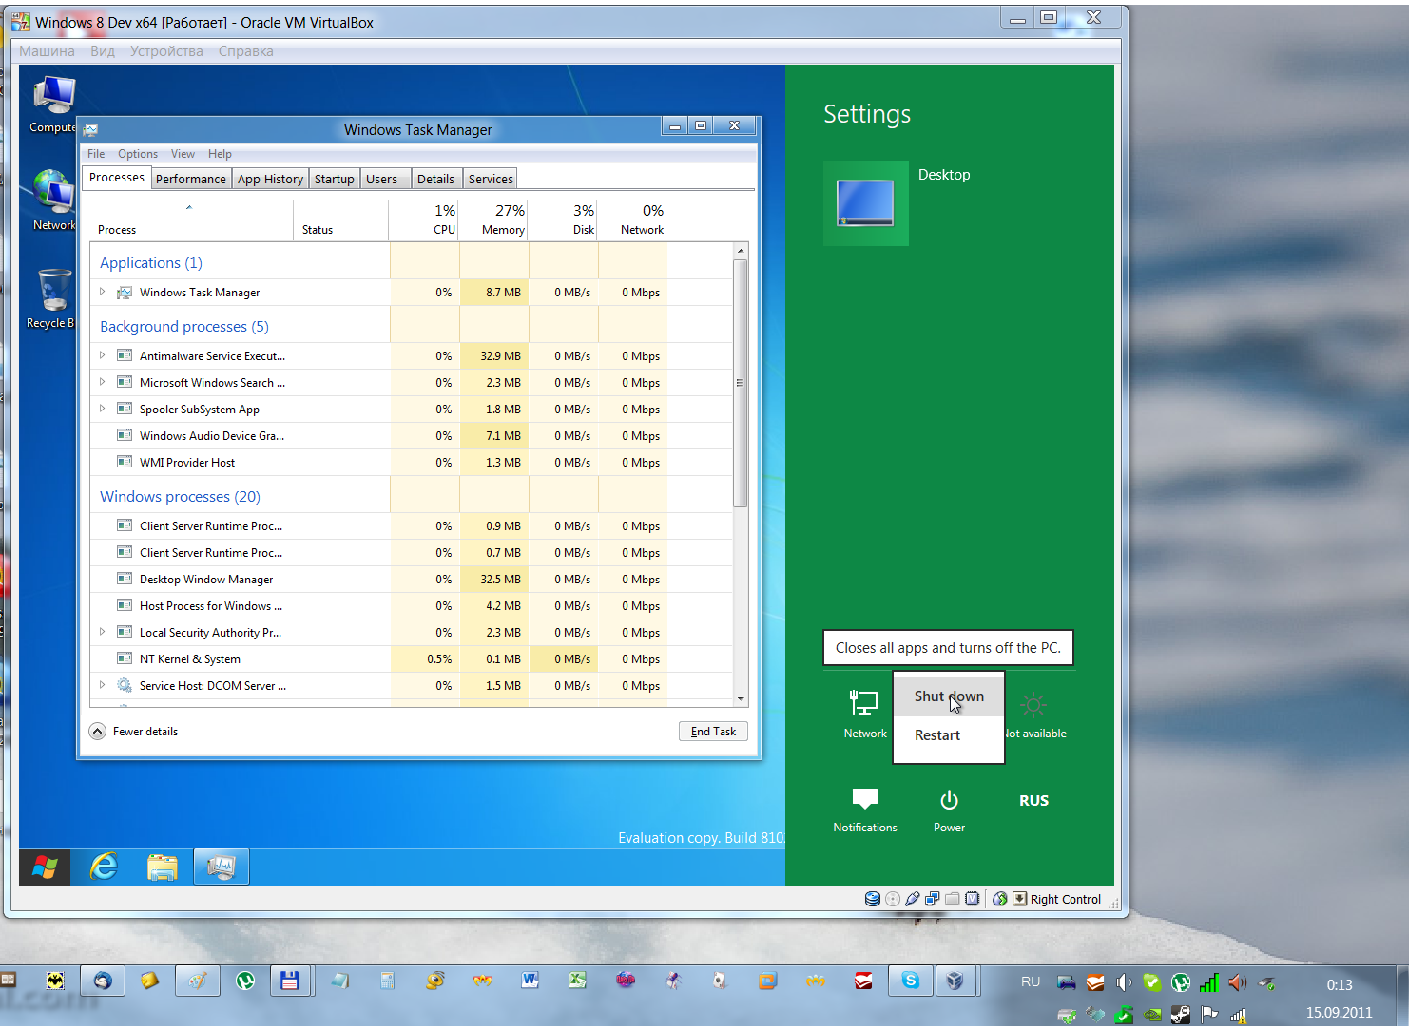Click the process list scroll-up arrow
The width and height of the screenshot is (1409, 1029).
point(741,251)
